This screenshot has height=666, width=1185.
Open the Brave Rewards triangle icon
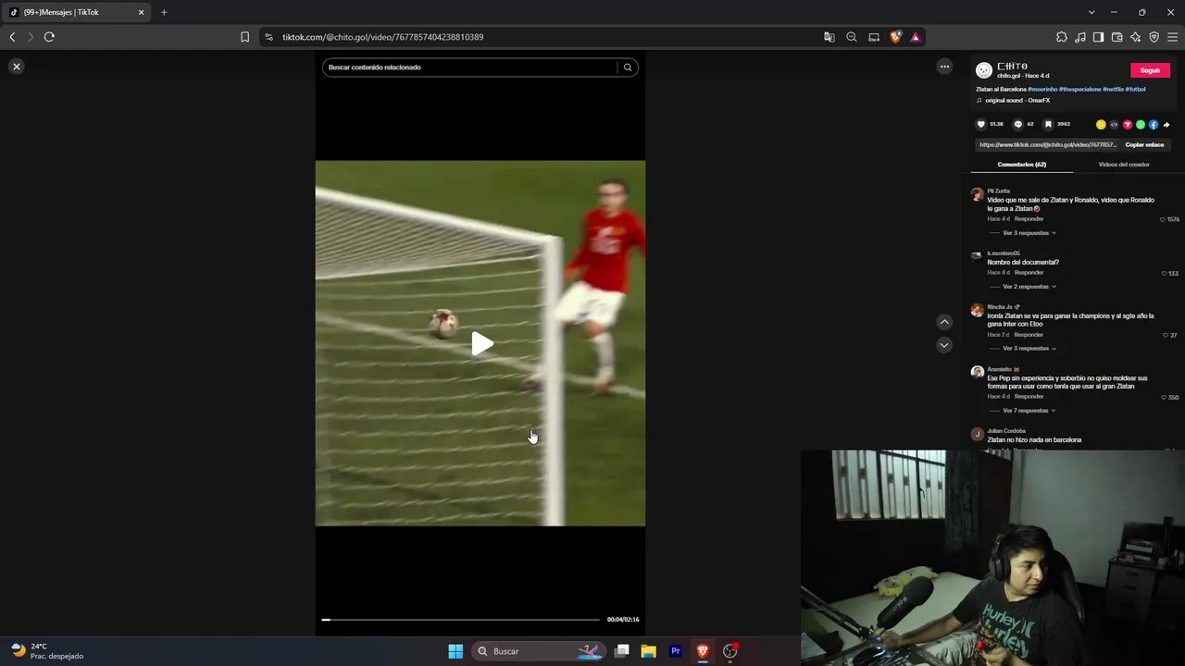(x=915, y=37)
